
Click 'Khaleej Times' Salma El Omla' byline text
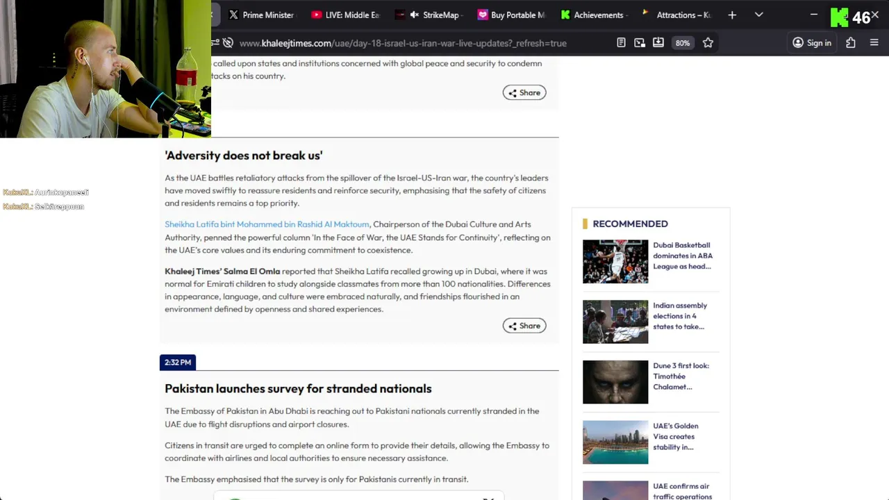pyautogui.click(x=222, y=272)
